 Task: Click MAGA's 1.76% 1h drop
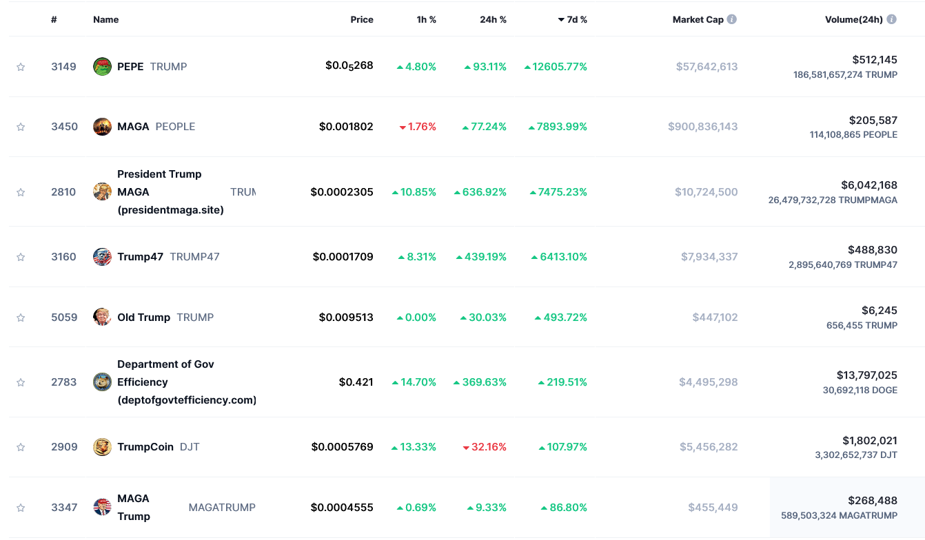point(418,127)
